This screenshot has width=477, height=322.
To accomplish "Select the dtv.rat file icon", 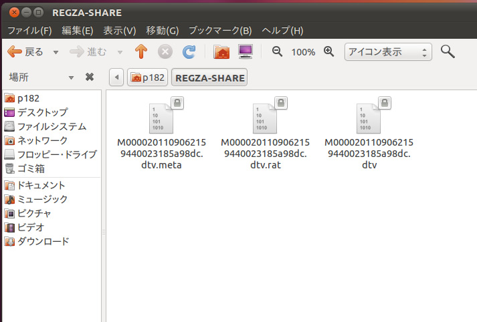I will tap(265, 118).
